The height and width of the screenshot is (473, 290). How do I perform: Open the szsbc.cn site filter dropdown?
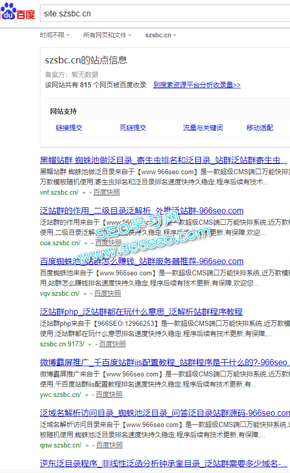coord(161,35)
